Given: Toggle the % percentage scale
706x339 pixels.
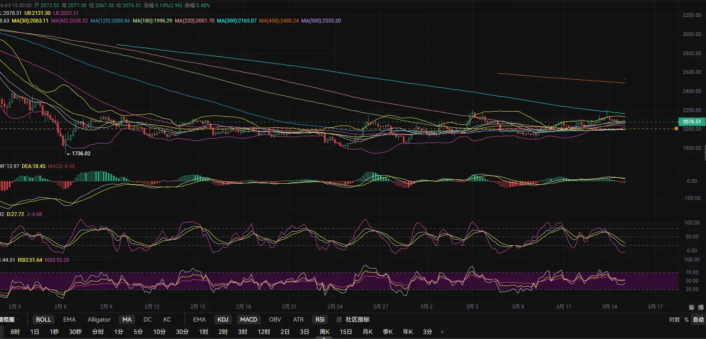Looking at the screenshot, I should point(686,319).
